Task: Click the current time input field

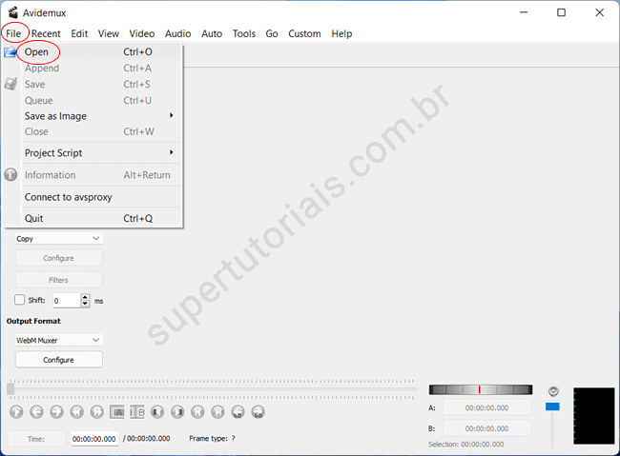Action: 94,439
